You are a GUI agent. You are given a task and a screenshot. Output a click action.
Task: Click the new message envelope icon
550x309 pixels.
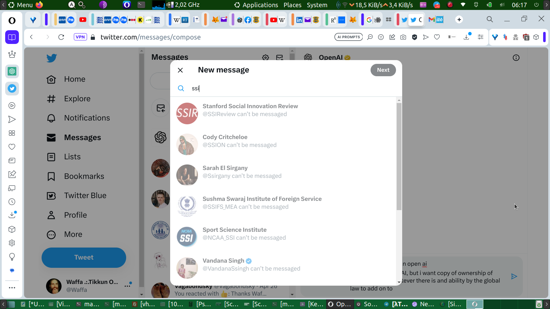point(280,58)
